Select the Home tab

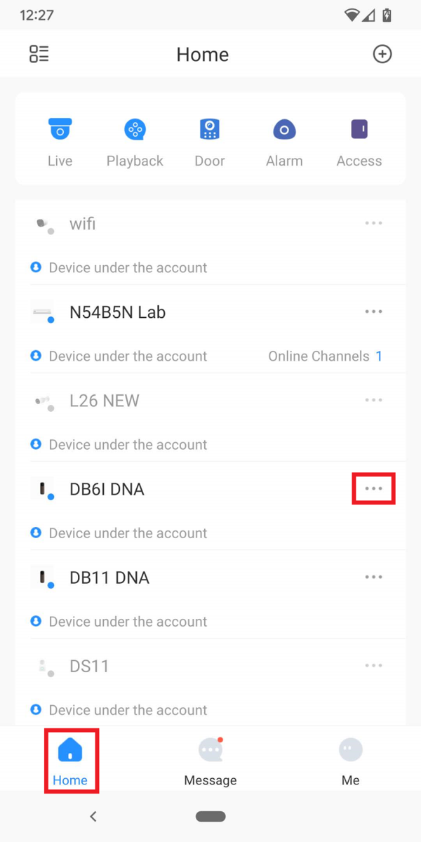point(70,761)
